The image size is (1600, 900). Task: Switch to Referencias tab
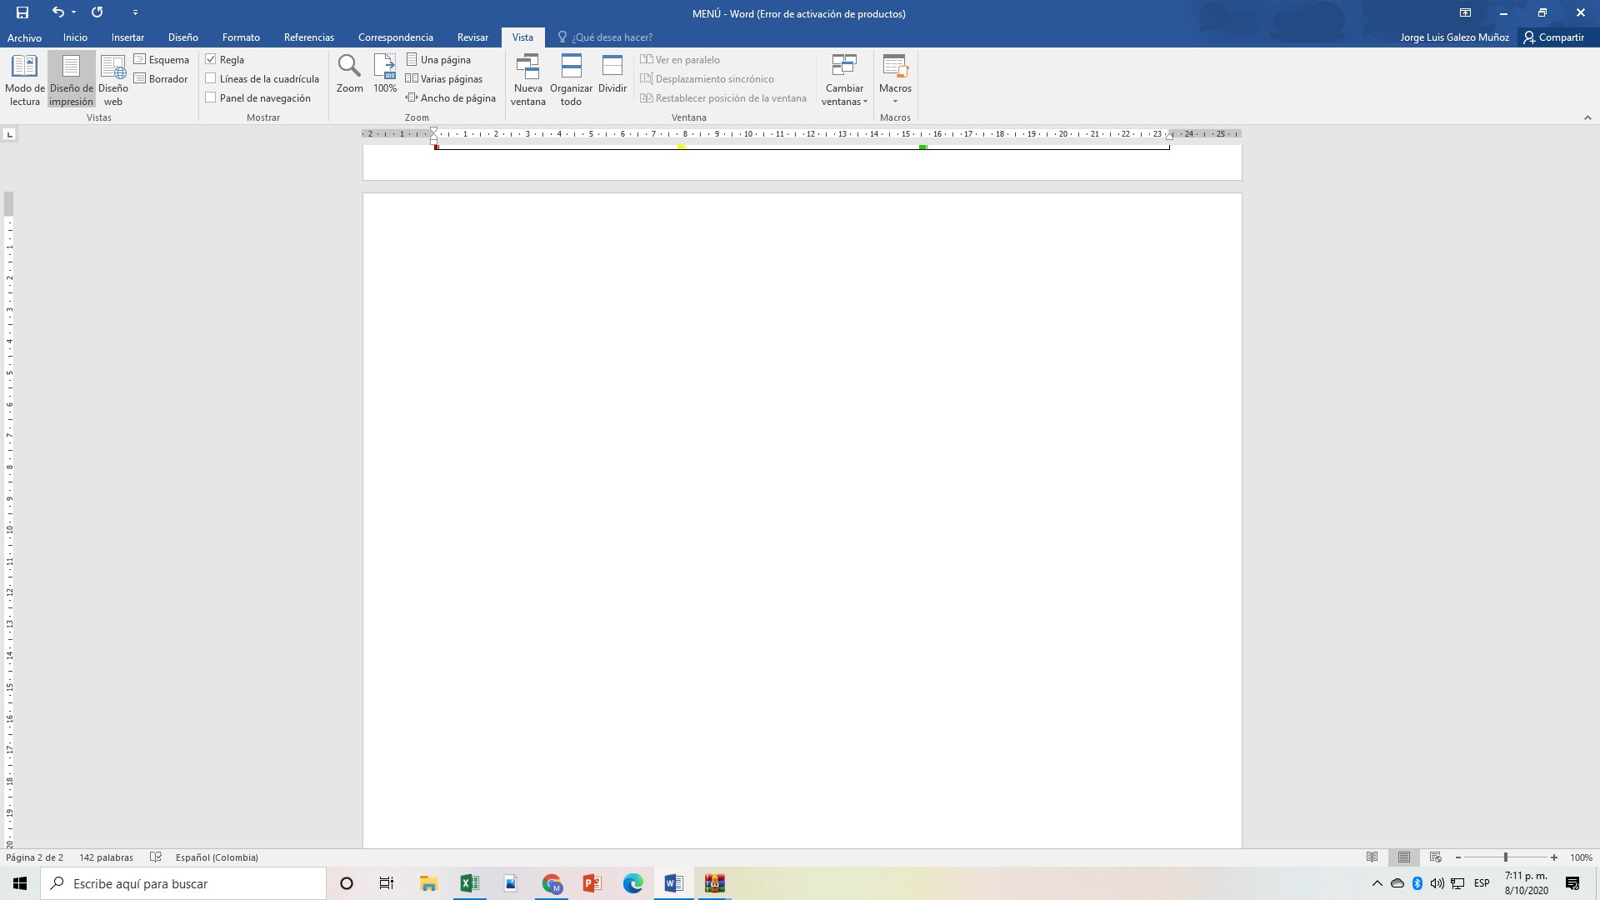[308, 37]
